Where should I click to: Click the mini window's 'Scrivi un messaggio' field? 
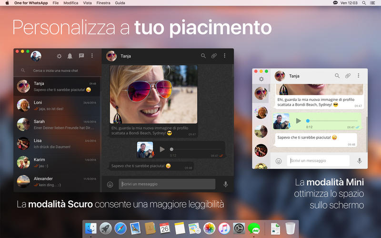click(x=318, y=160)
